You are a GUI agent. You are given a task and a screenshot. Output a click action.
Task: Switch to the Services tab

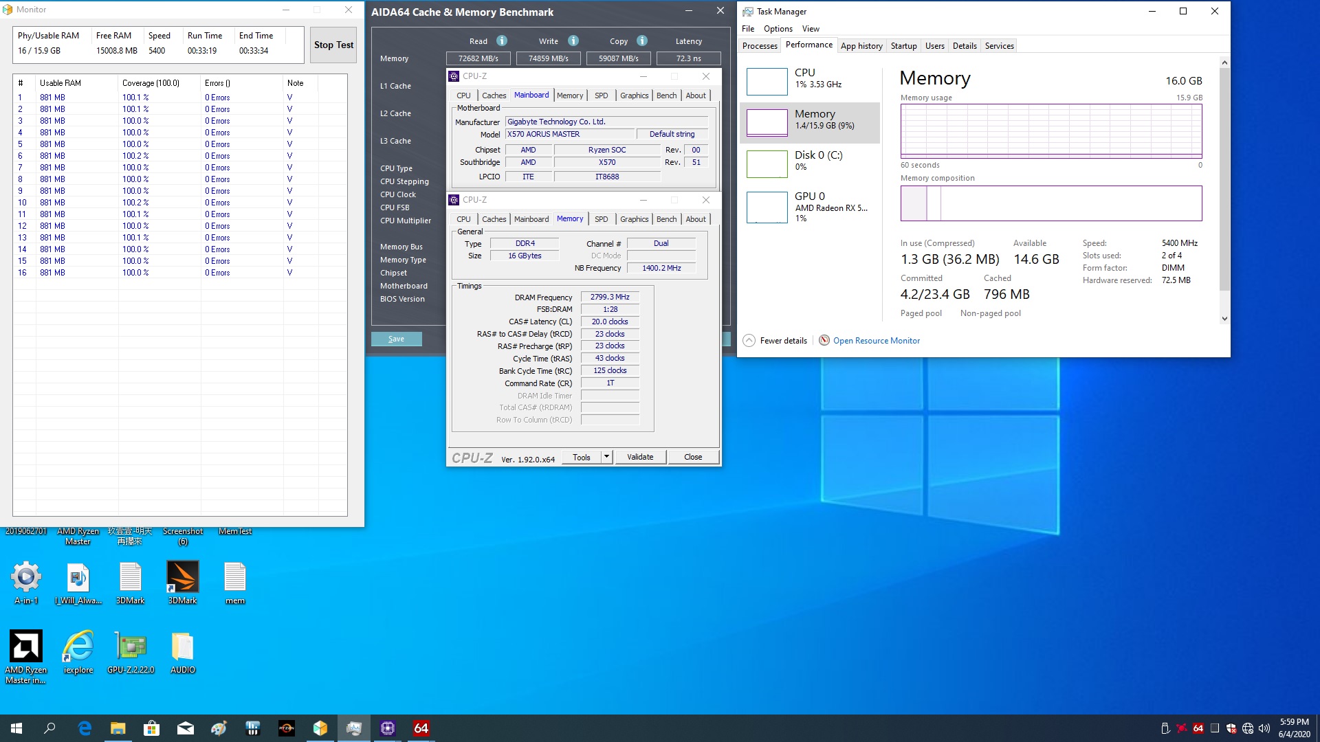click(999, 46)
